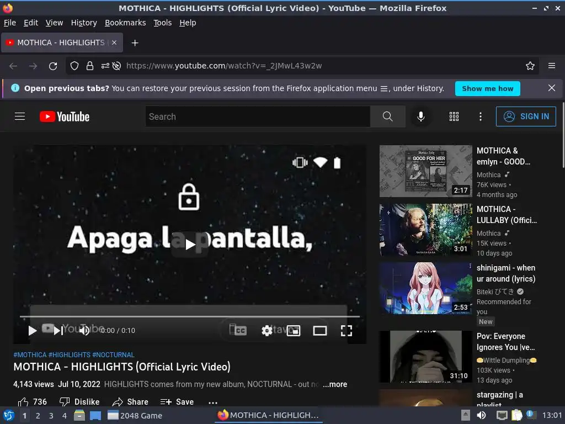
Task: Close the MOTHICA - HIGHLIGHTS tab
Action: tap(114, 43)
